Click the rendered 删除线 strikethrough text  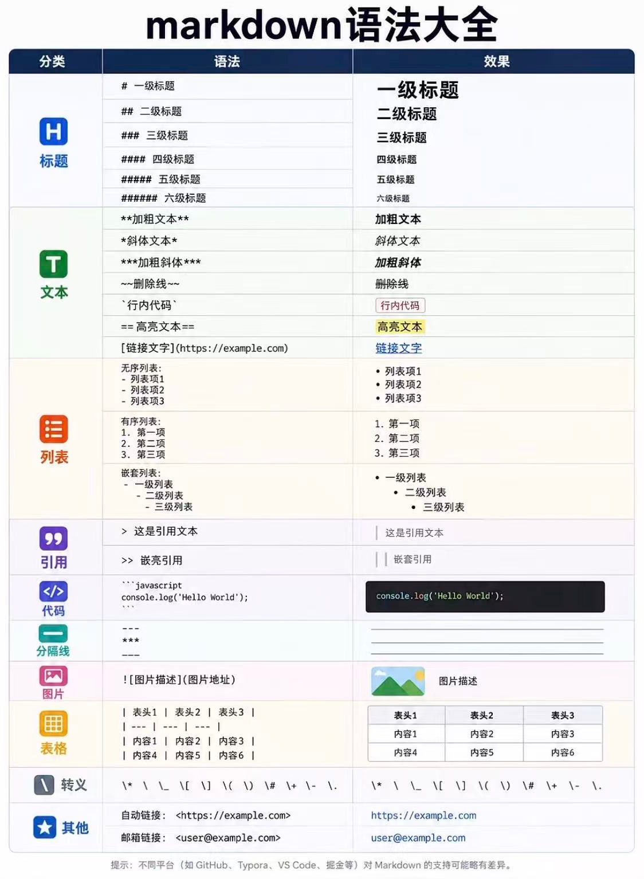[x=392, y=284]
